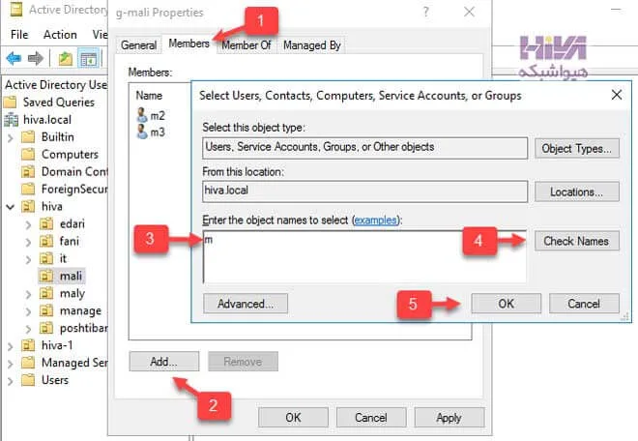Click the object names input box

pos(364,257)
